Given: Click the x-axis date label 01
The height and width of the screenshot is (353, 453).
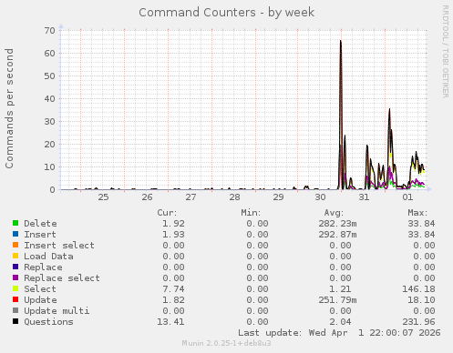Looking at the screenshot, I should pyautogui.click(x=407, y=197).
